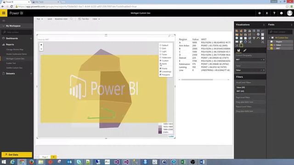This screenshot has width=294, height=165.
Task: Select the Custom basemap radio option
Action: pos(160,60)
